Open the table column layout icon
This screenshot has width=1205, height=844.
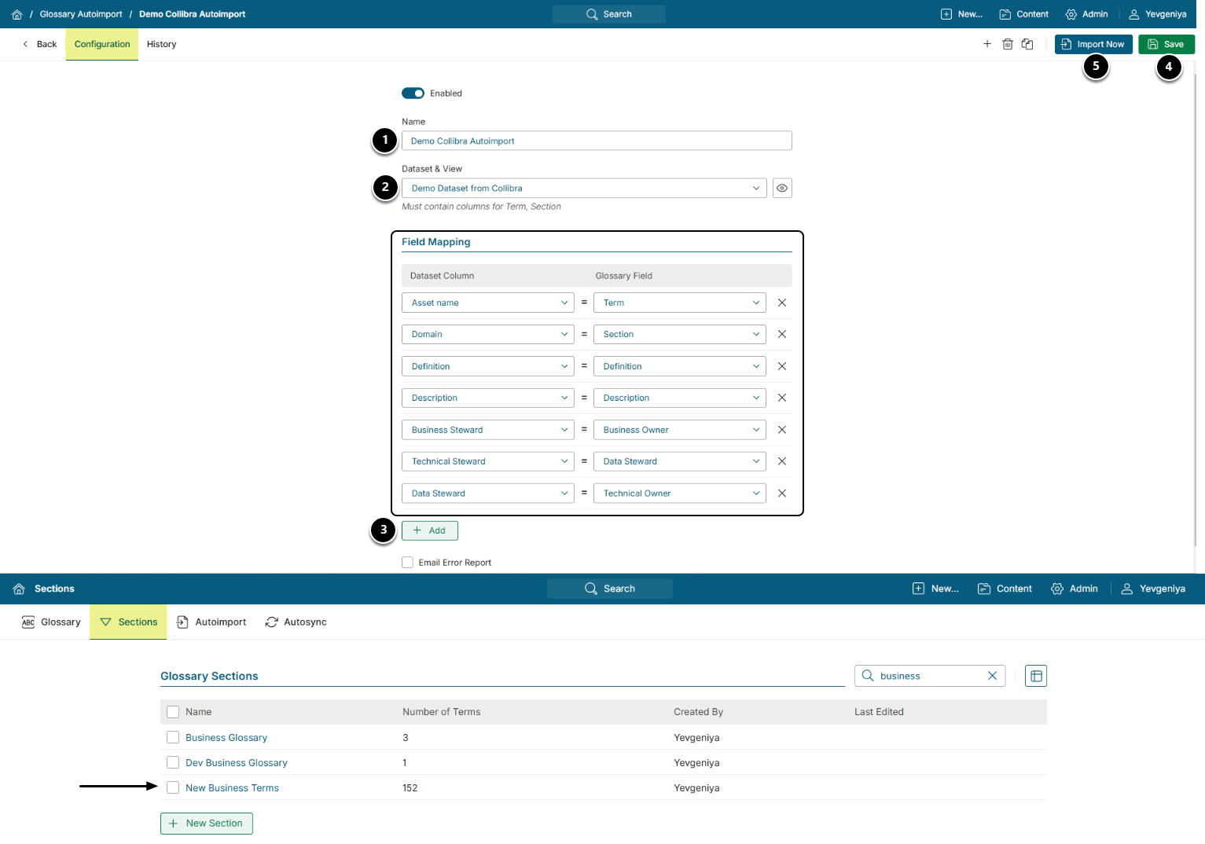coord(1036,676)
